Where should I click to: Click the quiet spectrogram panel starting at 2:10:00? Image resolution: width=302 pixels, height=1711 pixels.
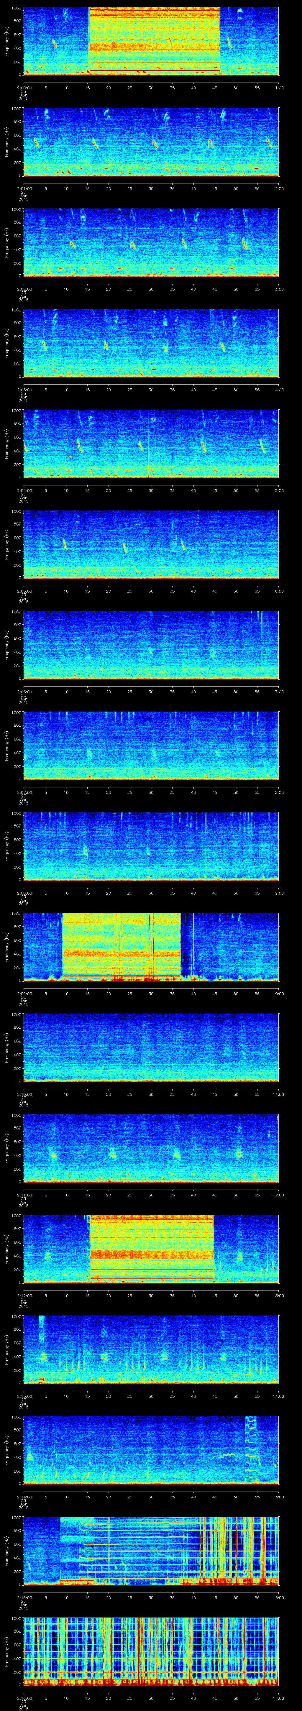[x=151, y=1047]
